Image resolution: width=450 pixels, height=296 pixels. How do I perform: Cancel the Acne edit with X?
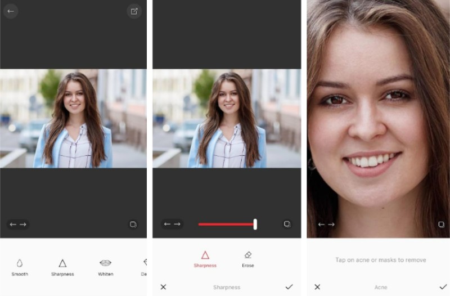click(317, 287)
